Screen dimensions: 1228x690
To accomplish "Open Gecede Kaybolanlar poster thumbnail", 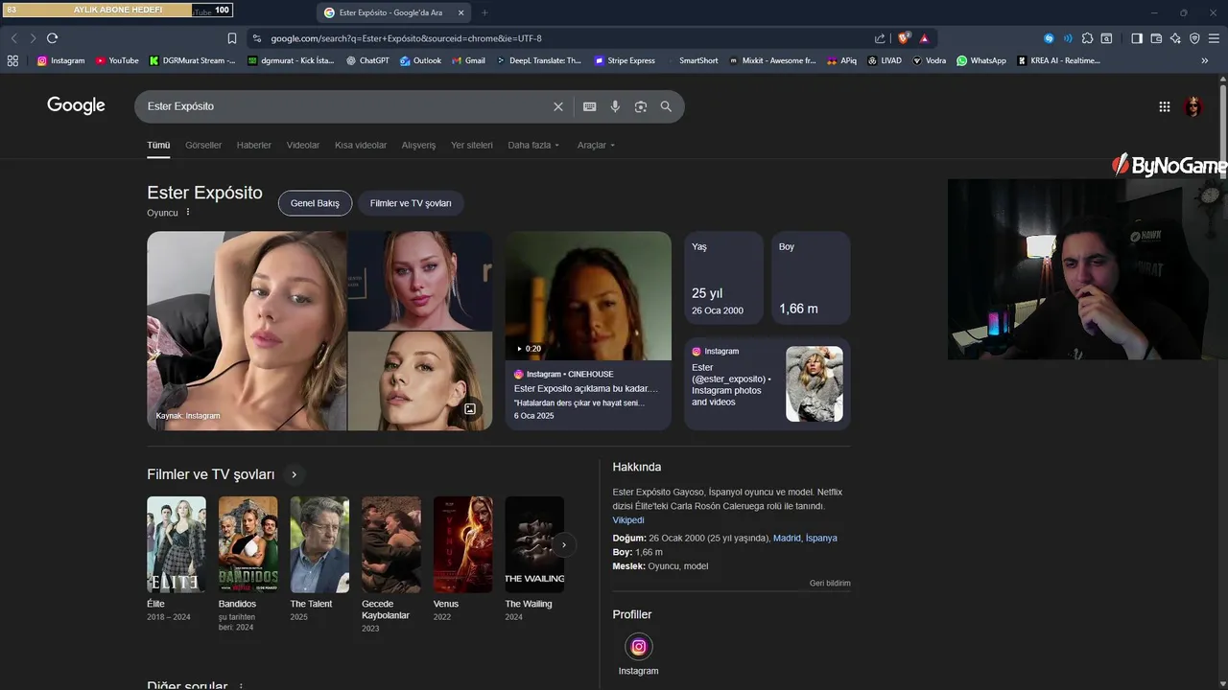I will (x=390, y=544).
